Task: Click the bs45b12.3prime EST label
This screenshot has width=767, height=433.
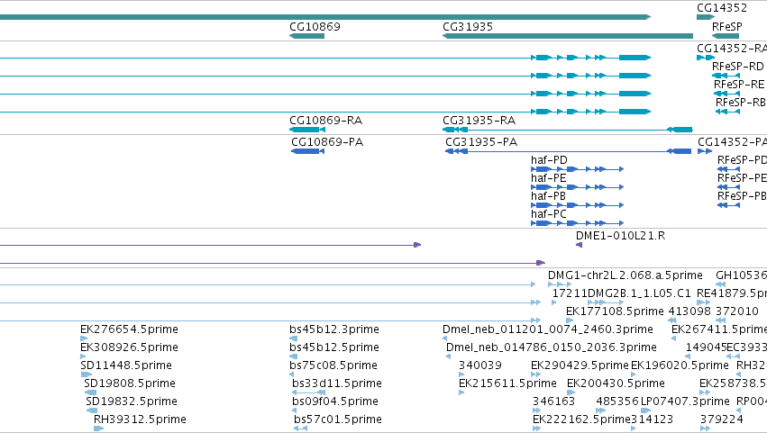Action: coord(334,329)
